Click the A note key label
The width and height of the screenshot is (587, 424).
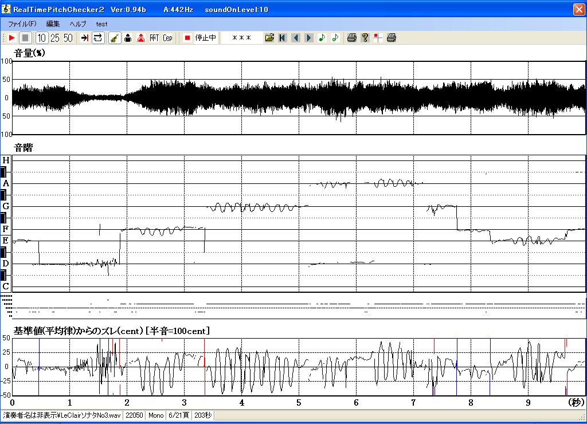pos(6,183)
